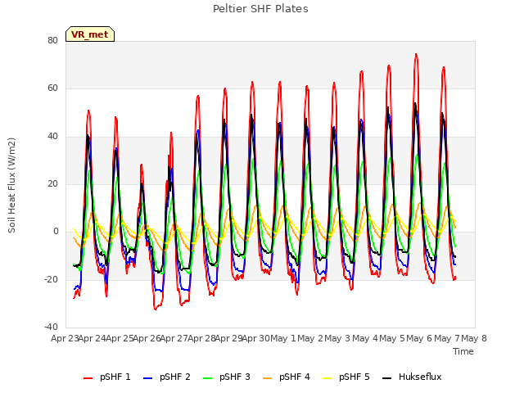524x393 pixels.
Task: Select the Hukseflux legend label
Action: pos(420,377)
